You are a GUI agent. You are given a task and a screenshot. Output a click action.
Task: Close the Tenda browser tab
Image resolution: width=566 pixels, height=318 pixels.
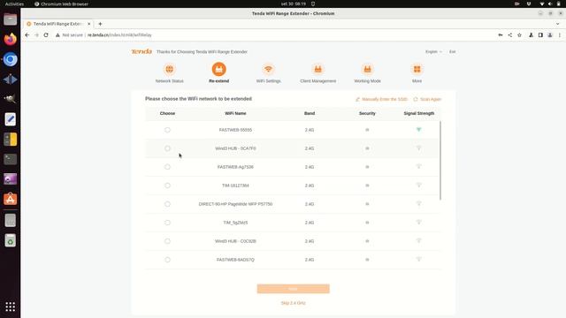click(x=88, y=24)
